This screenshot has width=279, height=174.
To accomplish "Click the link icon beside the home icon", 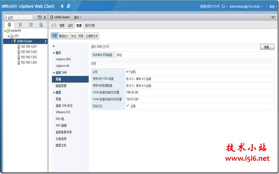I will click(x=68, y=6).
